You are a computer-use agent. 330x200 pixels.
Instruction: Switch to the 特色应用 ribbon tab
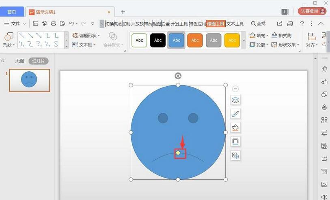pyautogui.click(x=197, y=24)
